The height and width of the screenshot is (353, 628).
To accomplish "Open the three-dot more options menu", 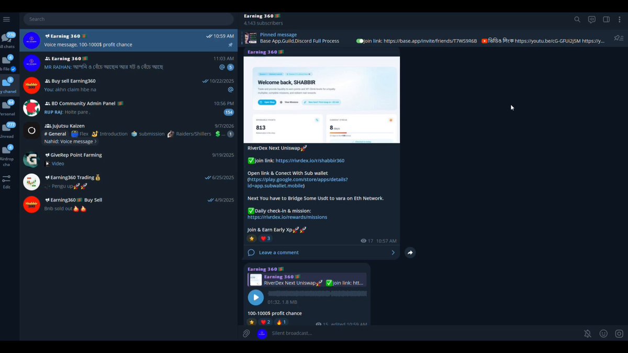I will (620, 19).
